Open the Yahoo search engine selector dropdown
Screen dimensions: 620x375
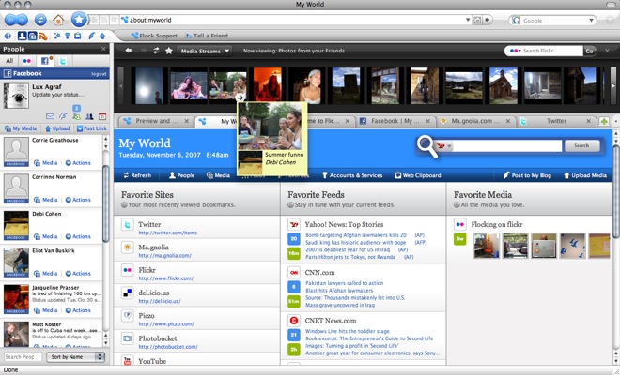(444, 146)
